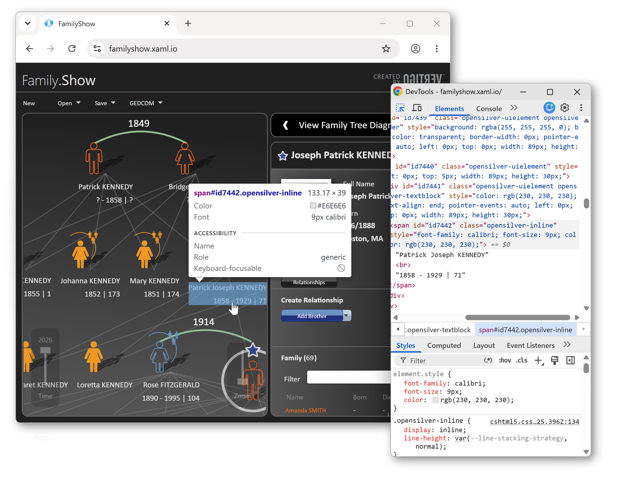The height and width of the screenshot is (477, 621).
Task: Add a new style rule with plus icon
Action: [539, 360]
